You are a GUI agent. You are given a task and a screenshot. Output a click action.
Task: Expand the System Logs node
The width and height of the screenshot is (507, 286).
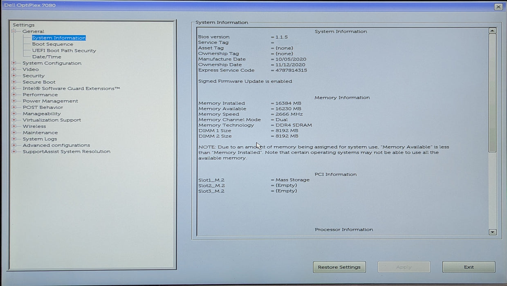14,139
